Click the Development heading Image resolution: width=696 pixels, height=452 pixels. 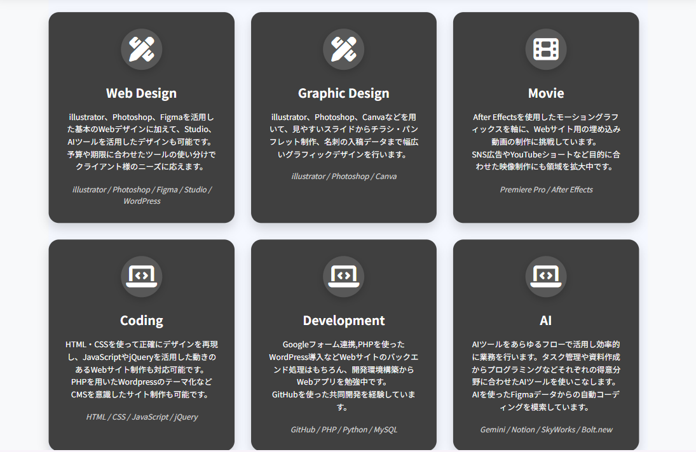click(344, 321)
